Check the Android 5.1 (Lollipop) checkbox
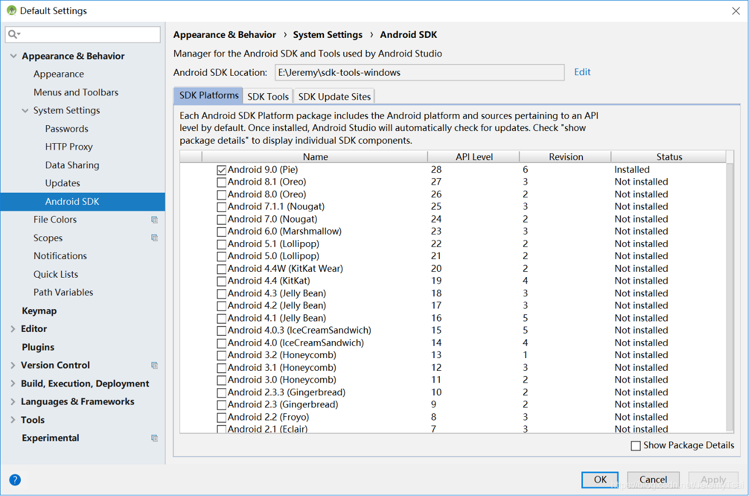Screen dimensions: 749x496 point(221,244)
